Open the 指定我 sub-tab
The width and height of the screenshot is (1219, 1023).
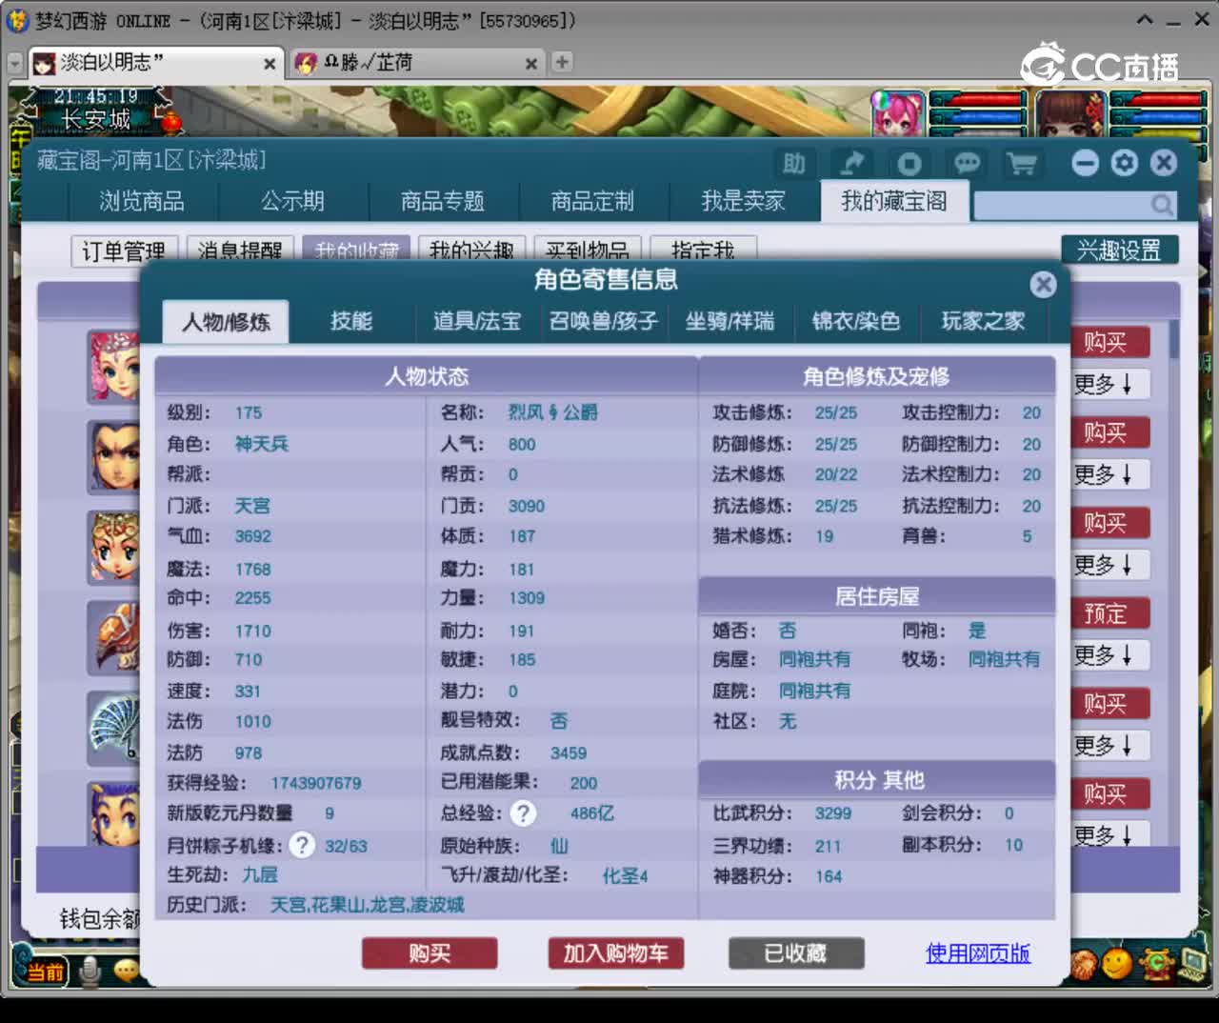click(703, 250)
